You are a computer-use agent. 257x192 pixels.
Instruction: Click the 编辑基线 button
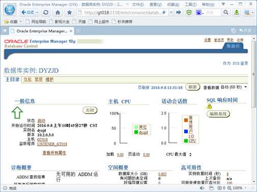[x=218, y=114]
